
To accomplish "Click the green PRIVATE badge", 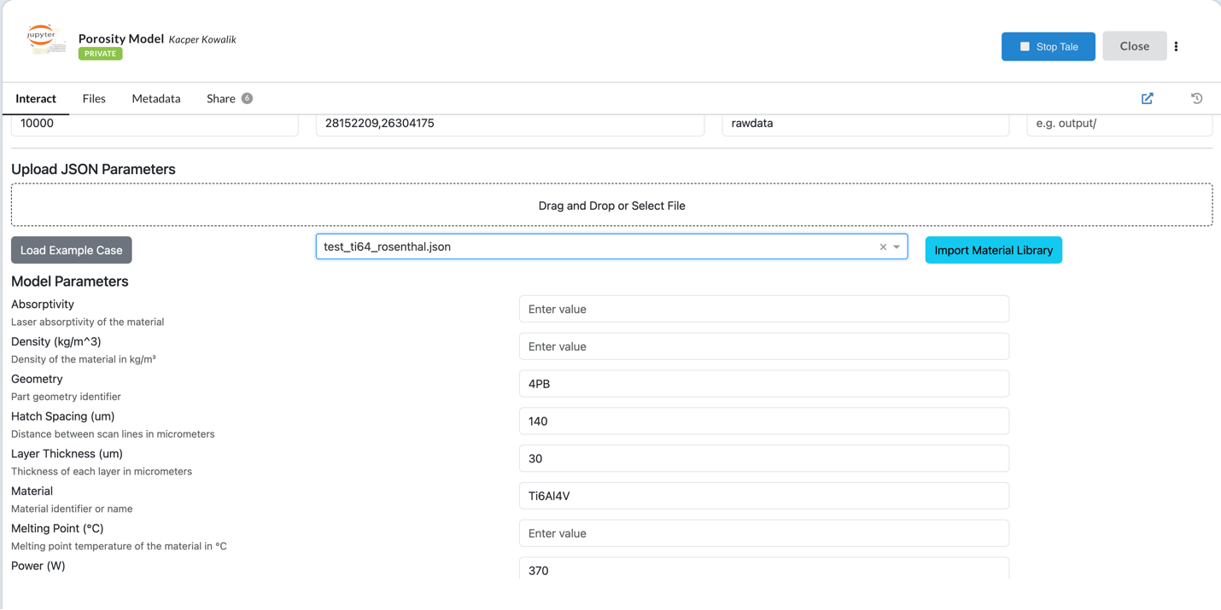I will pyautogui.click(x=100, y=53).
